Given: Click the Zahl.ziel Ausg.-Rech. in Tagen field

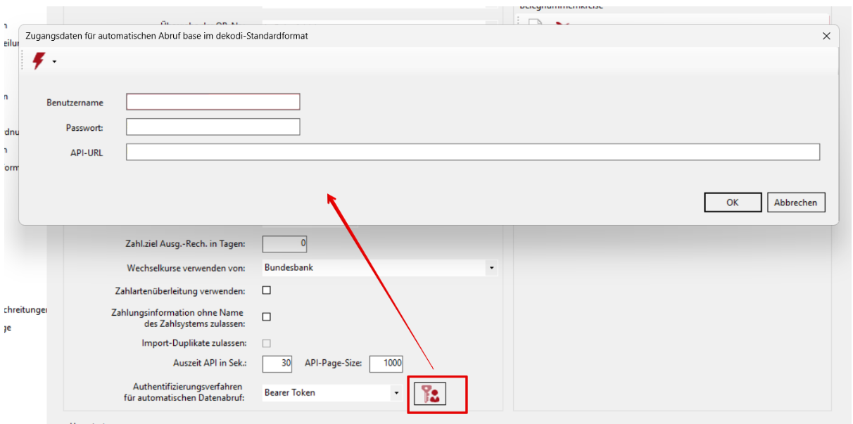Looking at the screenshot, I should pyautogui.click(x=284, y=244).
